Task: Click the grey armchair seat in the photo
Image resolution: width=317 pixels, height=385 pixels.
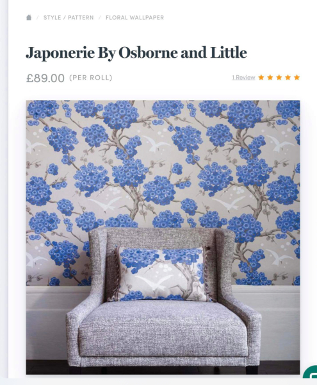Action: 163,325
